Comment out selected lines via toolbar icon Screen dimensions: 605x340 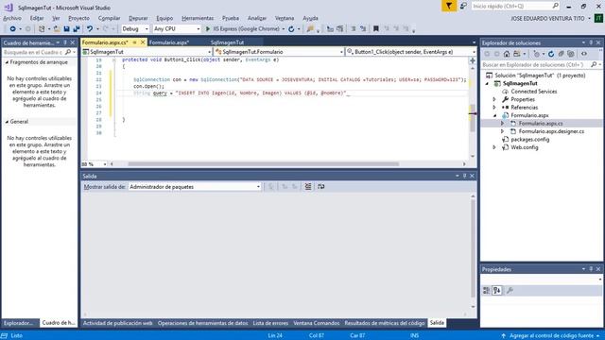[x=353, y=29]
